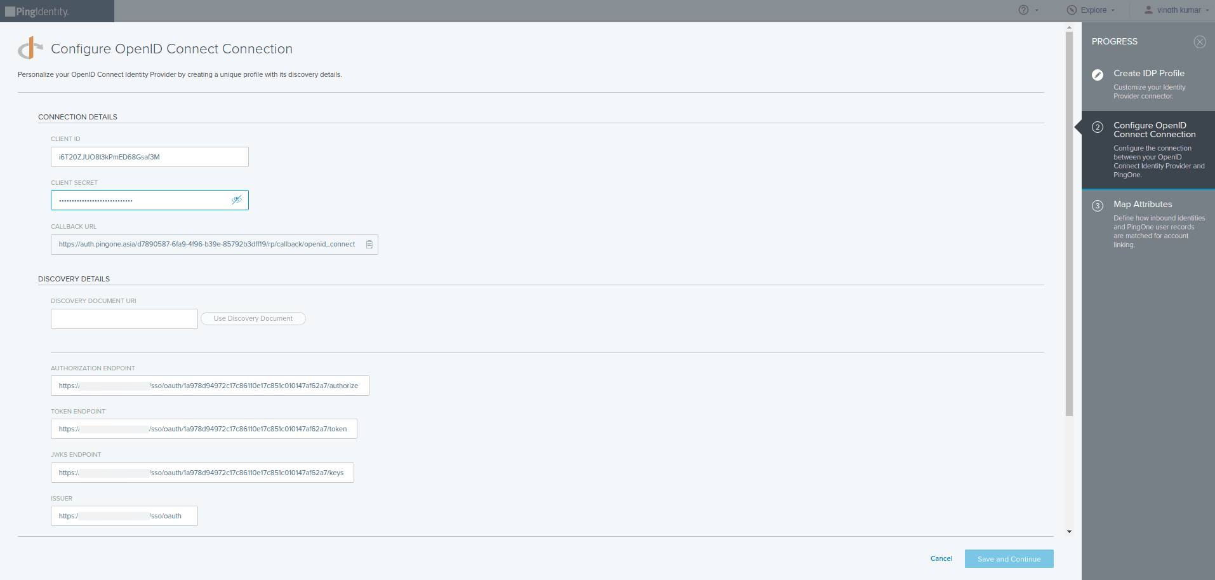The height and width of the screenshot is (580, 1215).
Task: Click the Explore compass icon
Action: [1070, 10]
